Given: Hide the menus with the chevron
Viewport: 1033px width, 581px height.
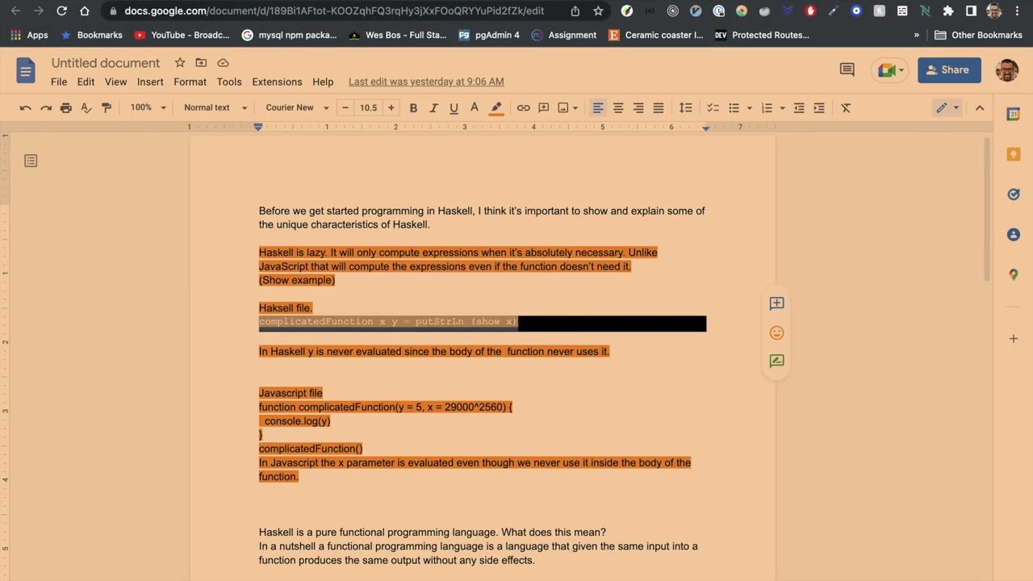Looking at the screenshot, I should [980, 107].
